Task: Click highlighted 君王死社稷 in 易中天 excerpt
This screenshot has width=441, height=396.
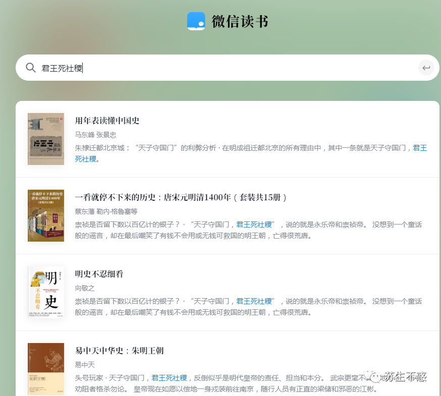Action: 170,378
